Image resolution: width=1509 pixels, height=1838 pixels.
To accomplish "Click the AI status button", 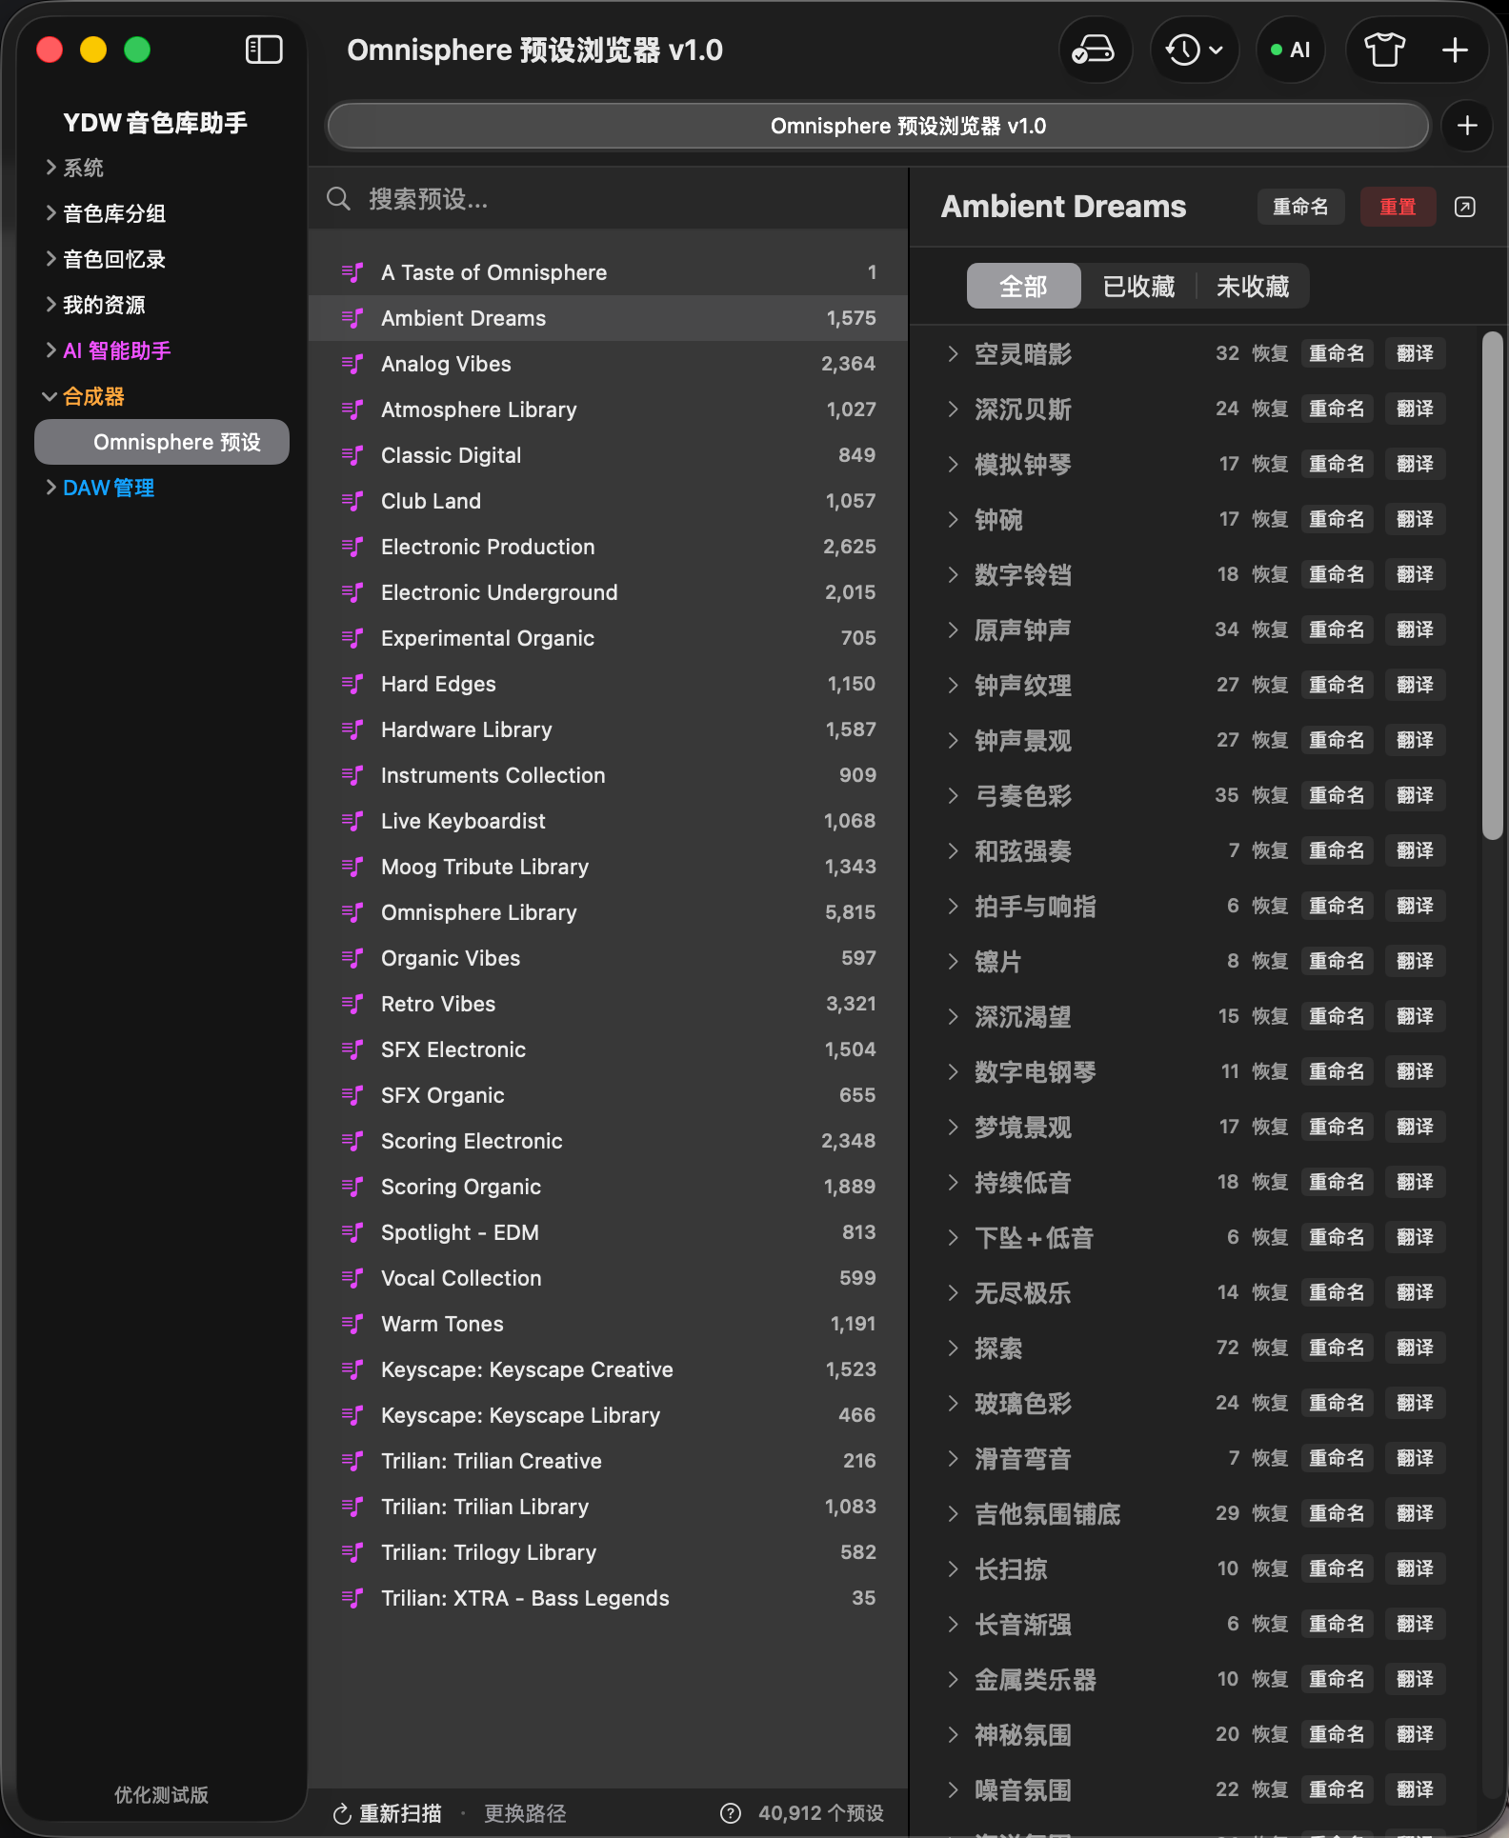I will 1291,50.
